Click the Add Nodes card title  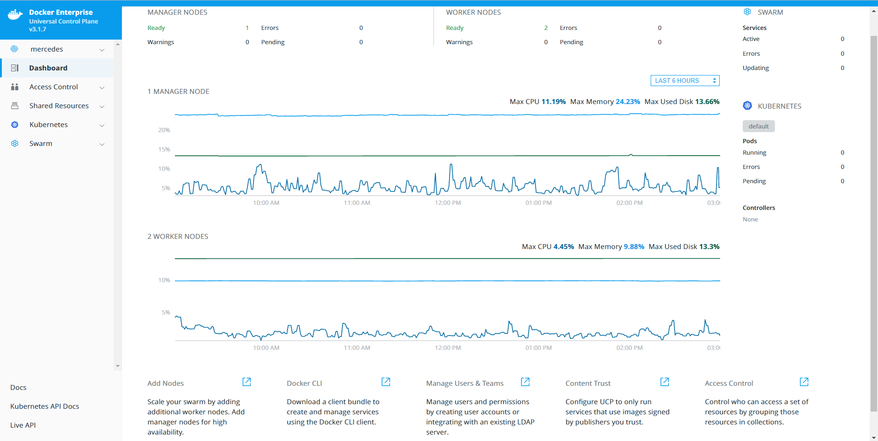[x=166, y=383]
